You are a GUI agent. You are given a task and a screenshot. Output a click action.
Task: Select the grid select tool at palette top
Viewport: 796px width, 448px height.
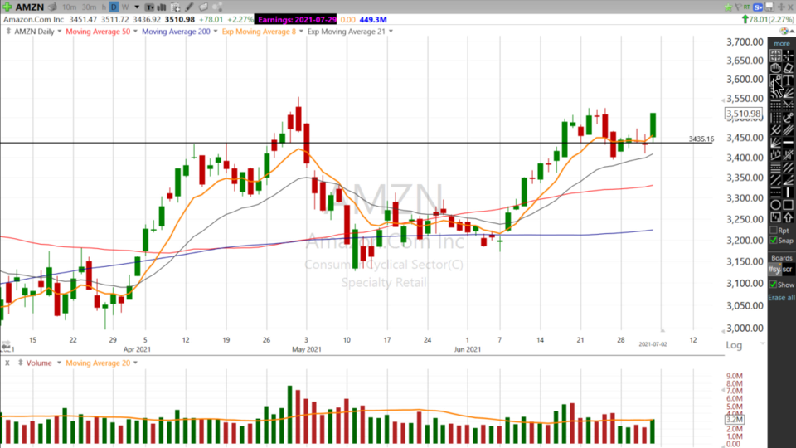pyautogui.click(x=775, y=56)
